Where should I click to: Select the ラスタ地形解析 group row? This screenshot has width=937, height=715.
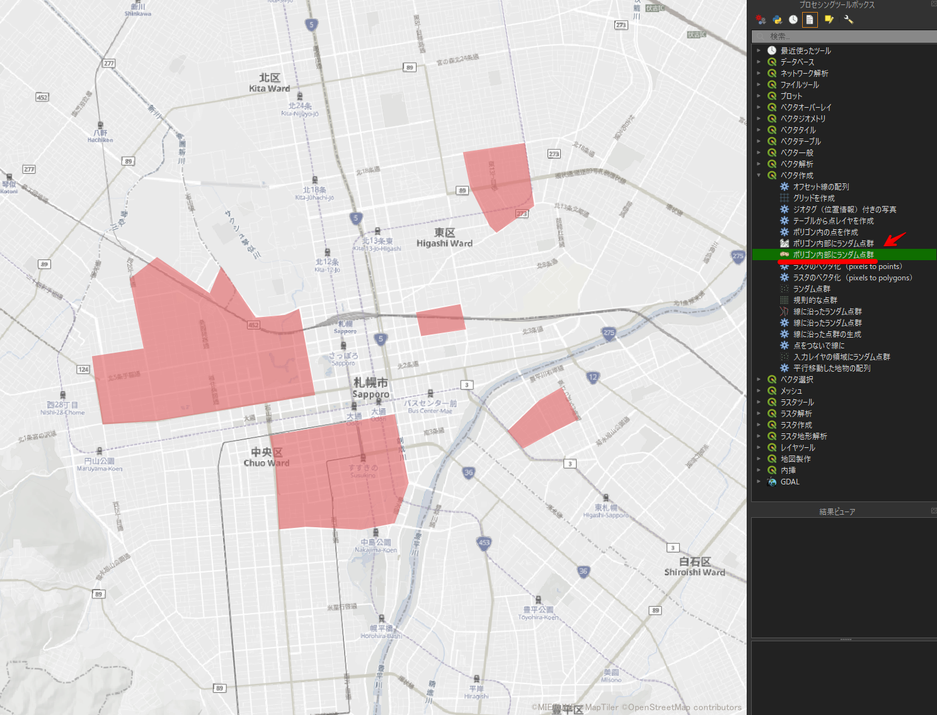pyautogui.click(x=844, y=436)
